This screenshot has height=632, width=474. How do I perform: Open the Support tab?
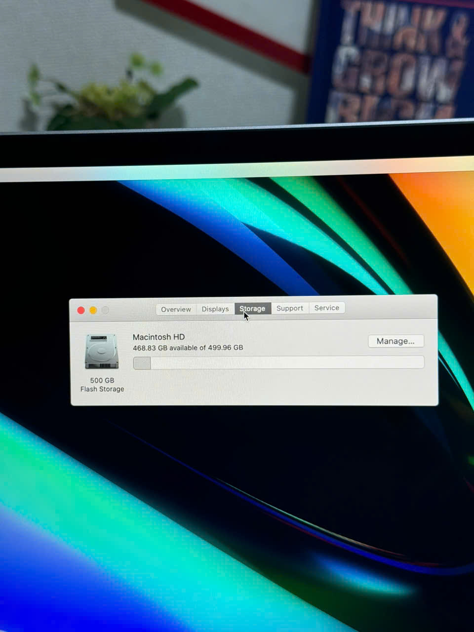point(290,308)
